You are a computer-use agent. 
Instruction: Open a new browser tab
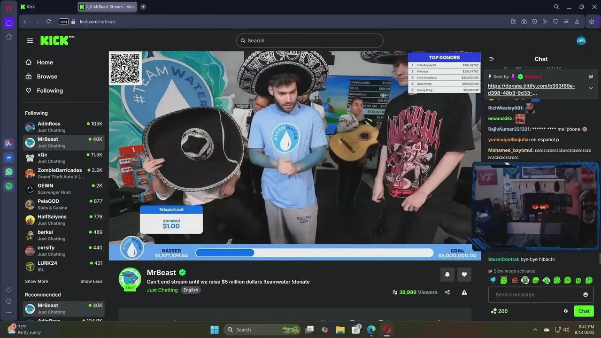pyautogui.click(x=143, y=7)
